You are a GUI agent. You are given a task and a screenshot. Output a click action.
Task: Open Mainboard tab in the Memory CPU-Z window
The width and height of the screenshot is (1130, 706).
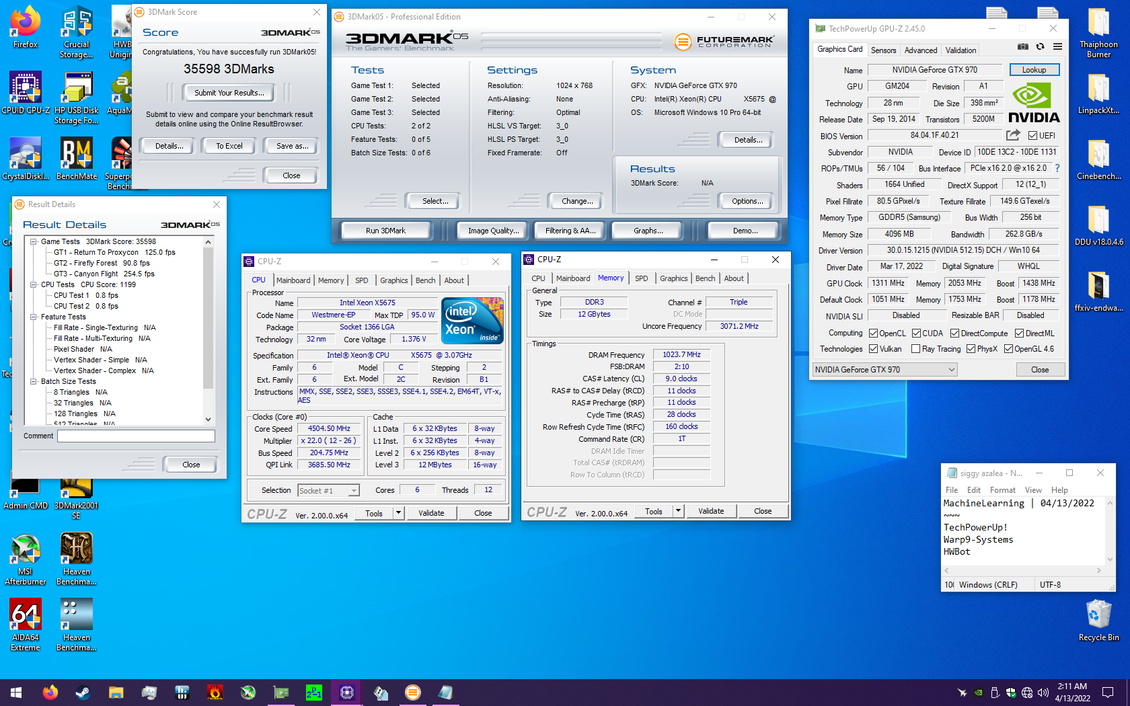click(x=573, y=278)
